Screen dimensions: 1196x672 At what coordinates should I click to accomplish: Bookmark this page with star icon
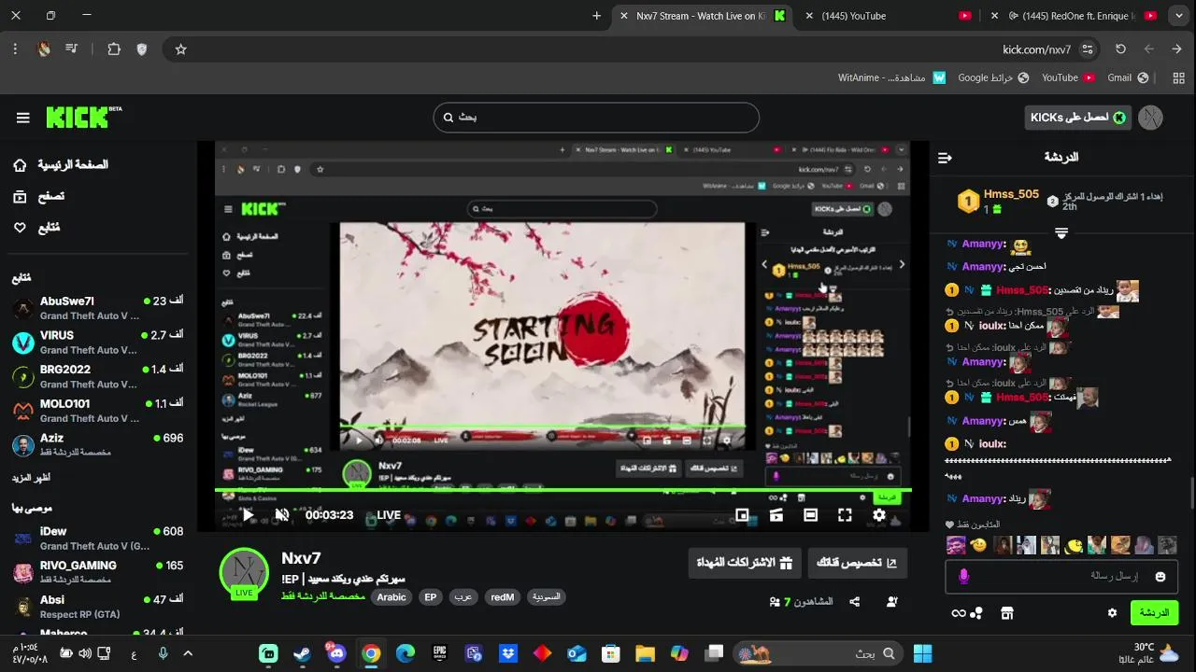[181, 49]
